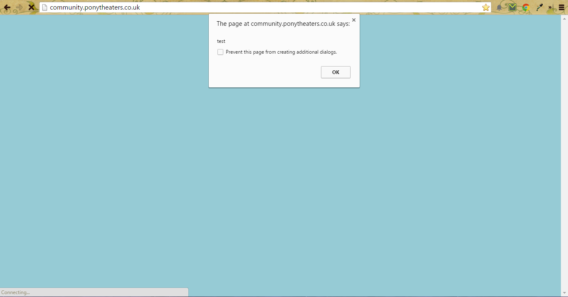Go back to the previous page
Screen dimensions: 568x297
(x=7, y=7)
